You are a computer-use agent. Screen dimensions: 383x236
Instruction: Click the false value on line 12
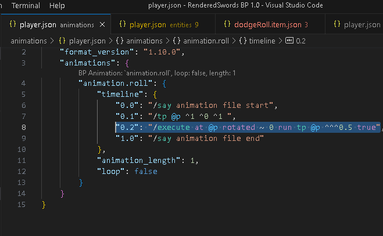146,172
